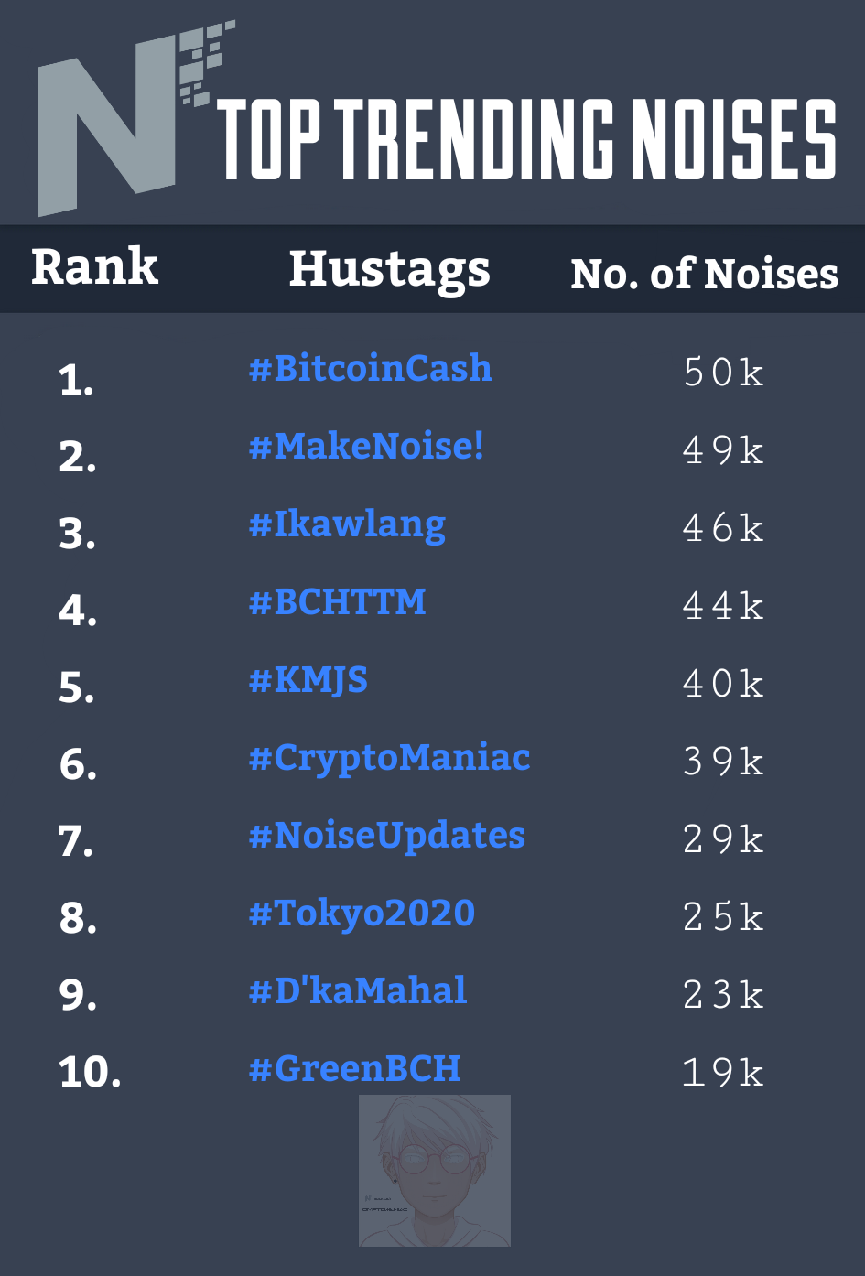Click the 50k noise count
865x1276 pixels.
[x=723, y=372]
